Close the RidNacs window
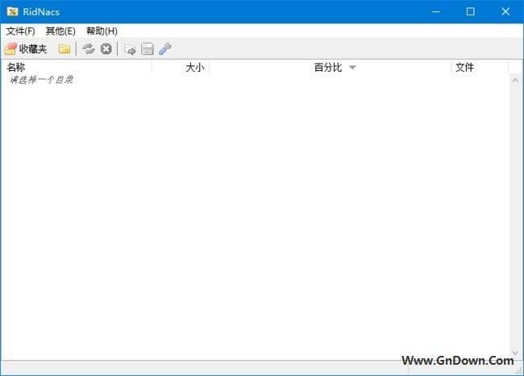This screenshot has width=524, height=376. click(x=505, y=12)
